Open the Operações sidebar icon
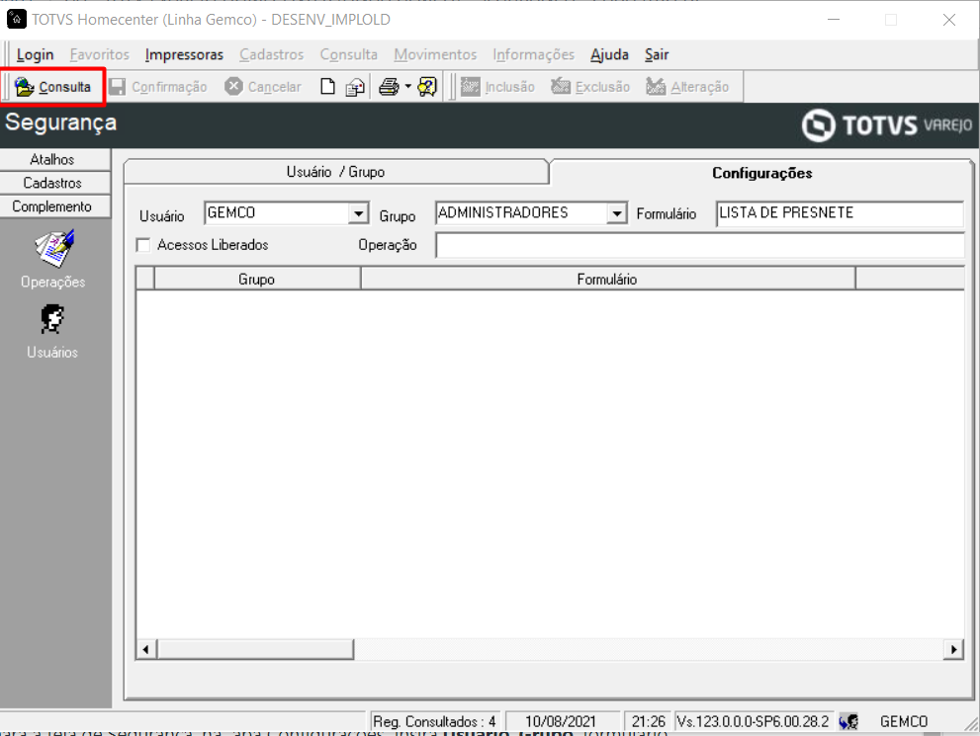The width and height of the screenshot is (980, 736). click(53, 260)
